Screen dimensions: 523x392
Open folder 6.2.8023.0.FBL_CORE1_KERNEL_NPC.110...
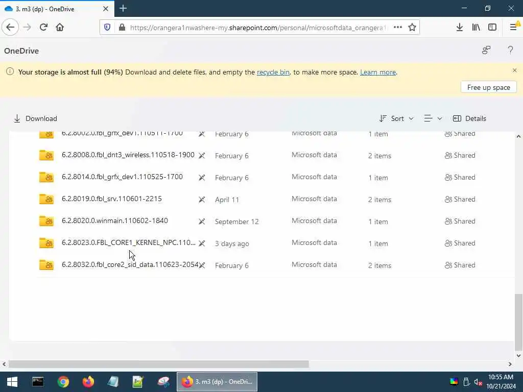tap(128, 242)
